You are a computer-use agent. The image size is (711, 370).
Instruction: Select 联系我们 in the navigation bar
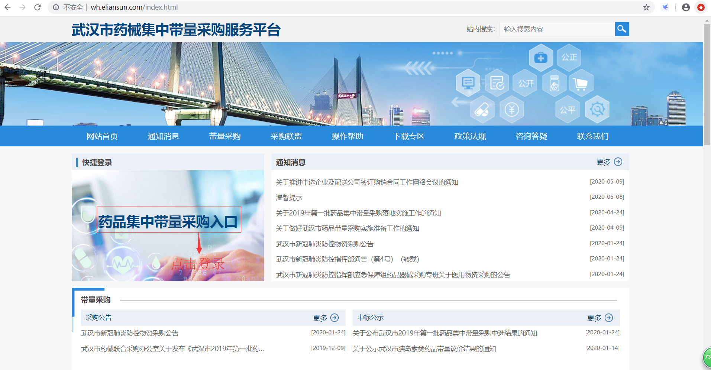coord(592,136)
